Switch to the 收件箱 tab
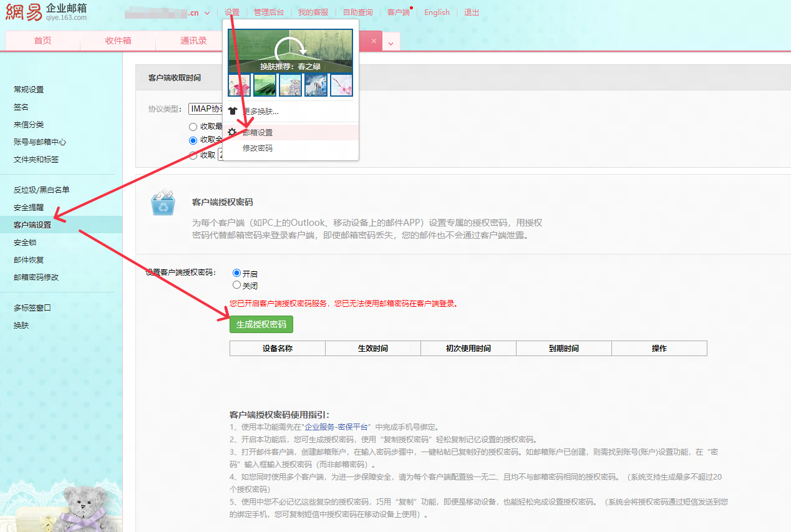The width and height of the screenshot is (791, 532). tap(117, 41)
